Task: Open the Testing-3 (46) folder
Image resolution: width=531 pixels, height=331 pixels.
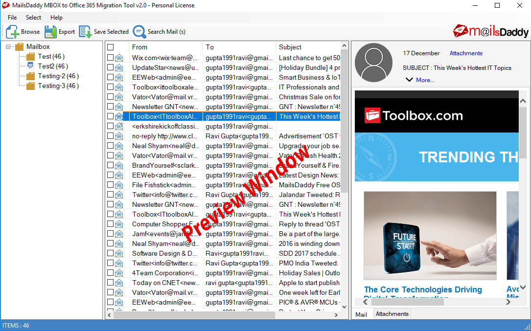Action: 58,86
